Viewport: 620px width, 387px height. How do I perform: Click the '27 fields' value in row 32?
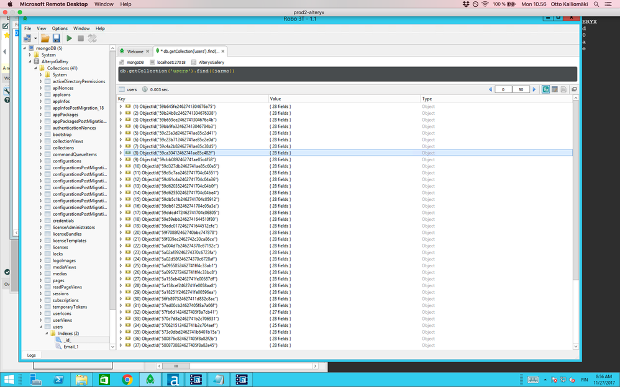pos(280,312)
